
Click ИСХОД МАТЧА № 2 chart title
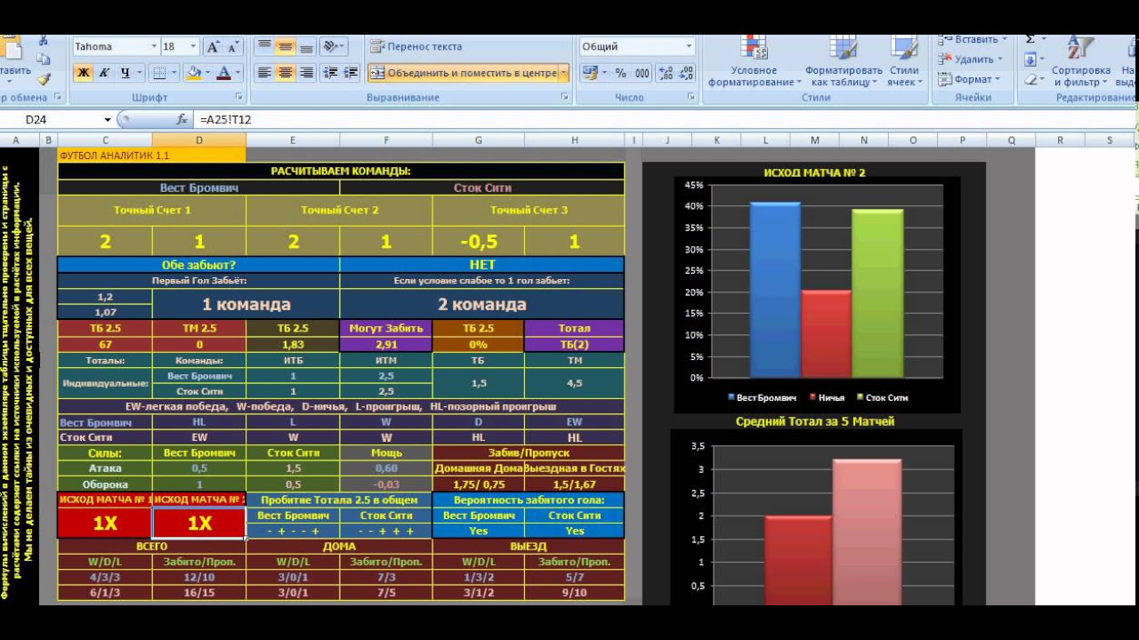click(x=814, y=172)
